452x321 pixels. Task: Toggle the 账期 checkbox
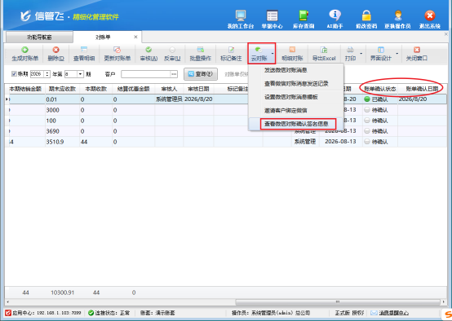tap(14, 74)
